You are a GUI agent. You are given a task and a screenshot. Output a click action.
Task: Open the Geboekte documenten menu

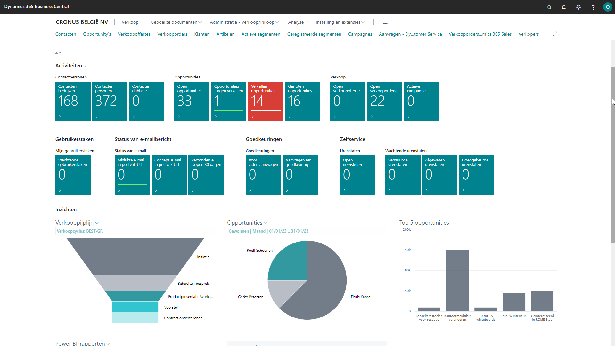click(x=176, y=22)
